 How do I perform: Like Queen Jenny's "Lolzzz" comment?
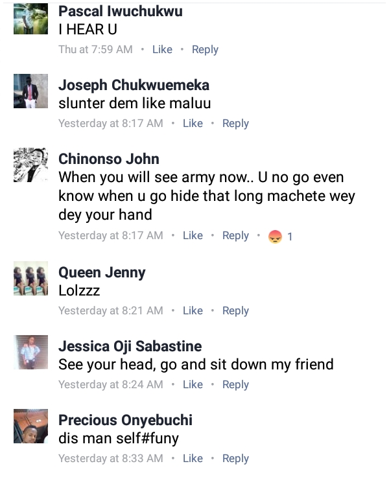pyautogui.click(x=193, y=310)
